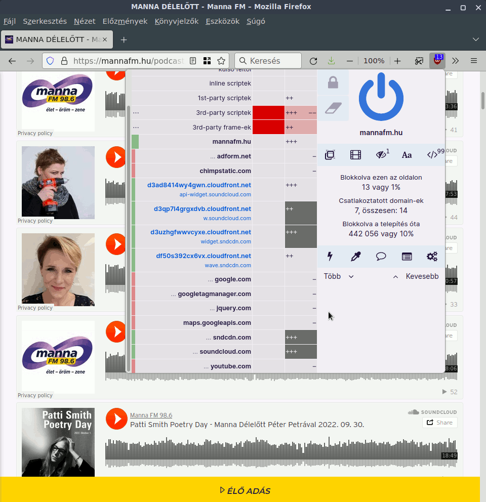Click the mannafm.hu URL address field

129,61
